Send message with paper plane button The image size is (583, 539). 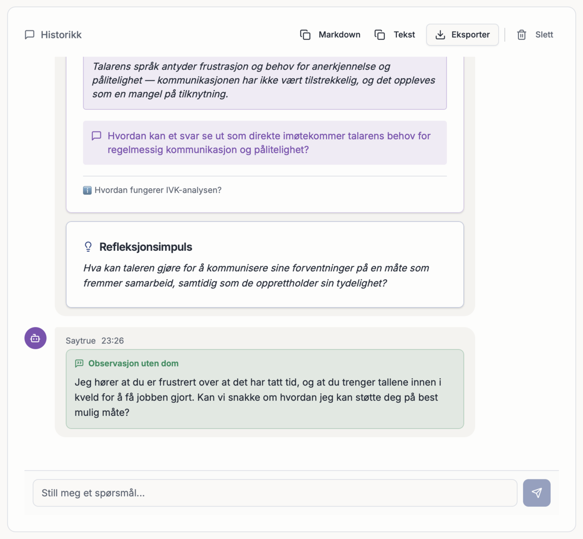[537, 493]
